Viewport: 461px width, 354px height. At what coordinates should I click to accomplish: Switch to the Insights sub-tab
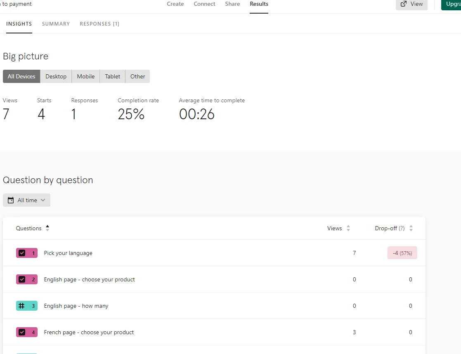tap(19, 24)
